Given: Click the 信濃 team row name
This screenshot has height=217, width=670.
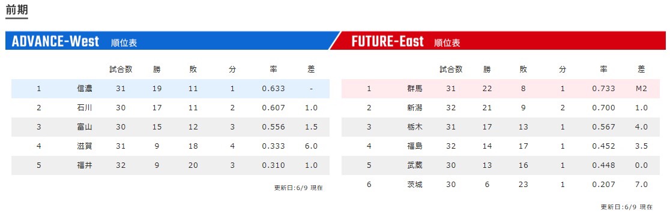Looking at the screenshot, I should [85, 89].
